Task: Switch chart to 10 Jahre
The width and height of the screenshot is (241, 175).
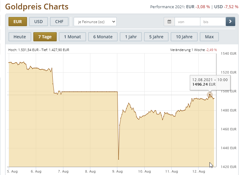Action: (184, 37)
